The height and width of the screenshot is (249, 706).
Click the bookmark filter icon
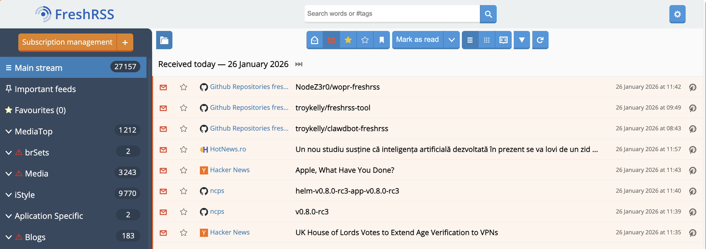[x=381, y=40]
